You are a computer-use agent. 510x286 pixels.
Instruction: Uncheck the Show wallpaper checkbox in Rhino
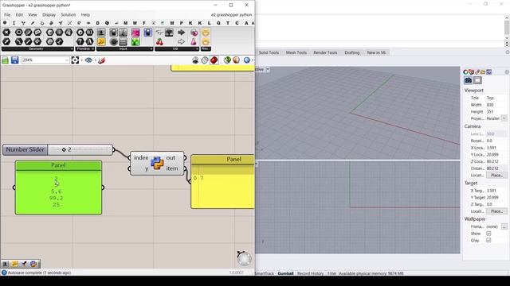(488, 234)
